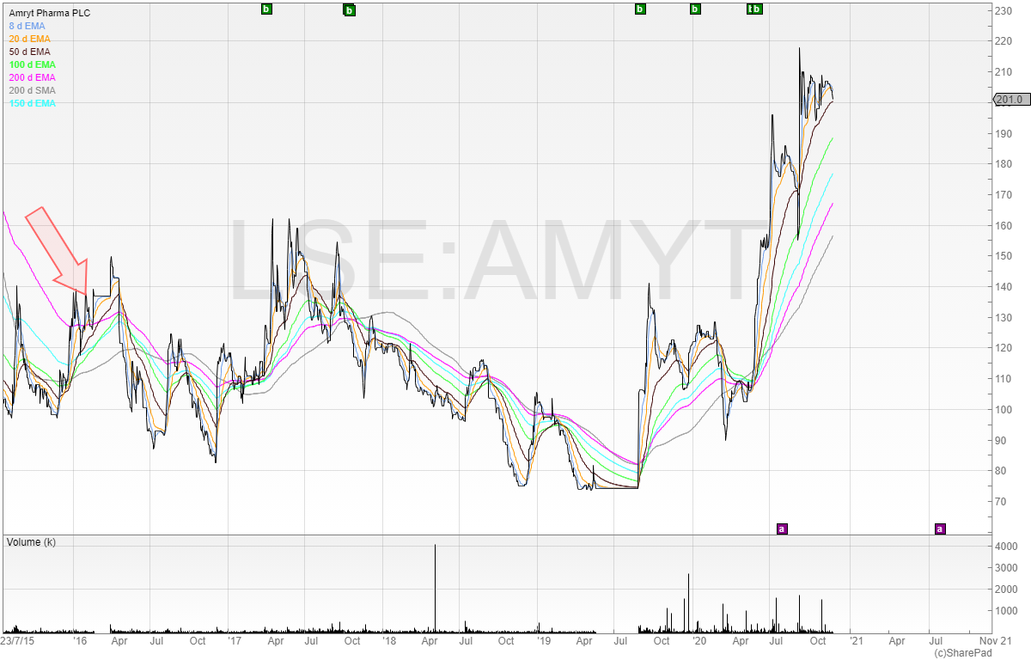Click the Volume (k) panel label
The width and height of the screenshot is (1031, 660).
[31, 543]
